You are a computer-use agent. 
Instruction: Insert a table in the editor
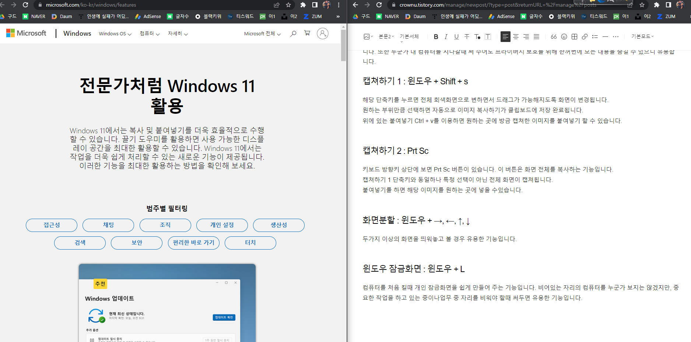pos(574,36)
